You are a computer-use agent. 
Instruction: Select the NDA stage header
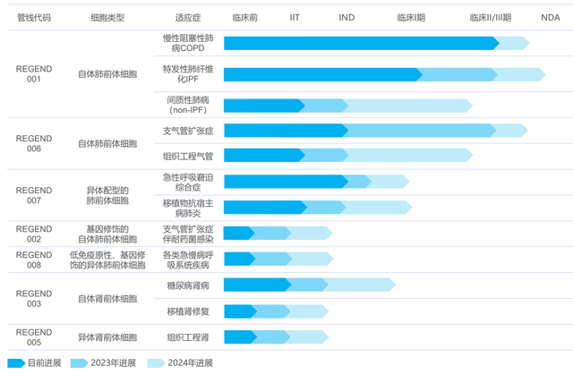(551, 17)
